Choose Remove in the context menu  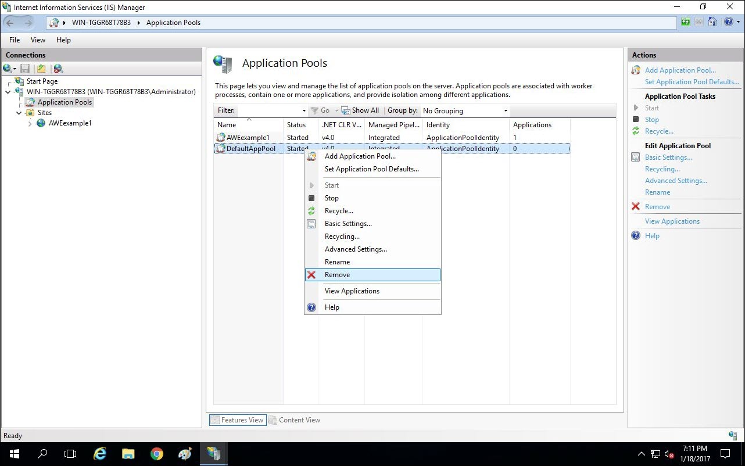(x=372, y=275)
